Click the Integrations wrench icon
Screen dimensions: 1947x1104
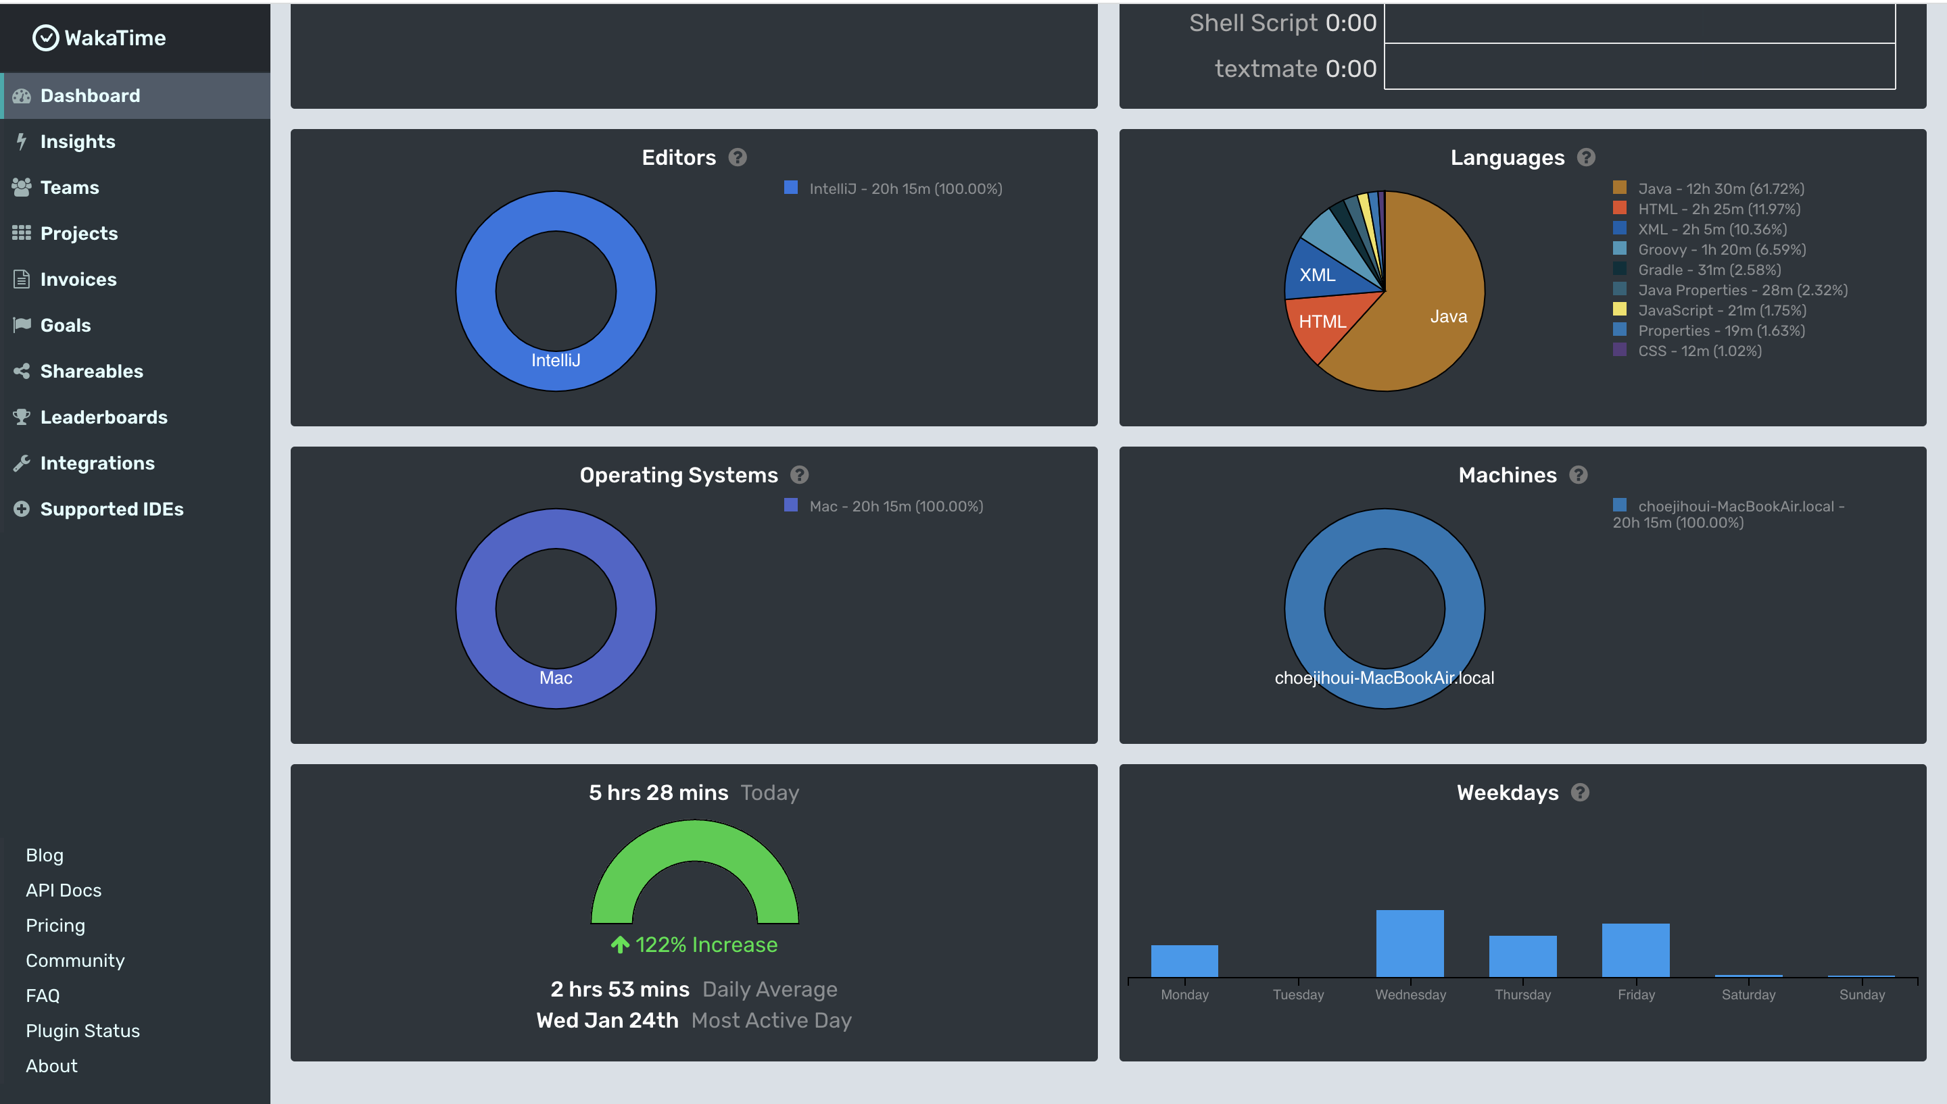[21, 463]
